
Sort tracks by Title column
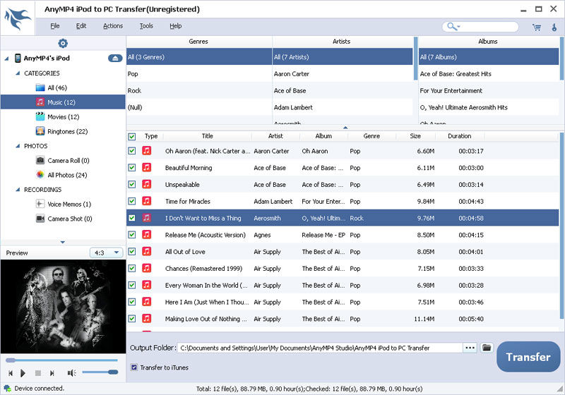(x=207, y=136)
